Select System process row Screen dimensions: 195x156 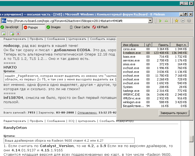click(x=155, y=87)
